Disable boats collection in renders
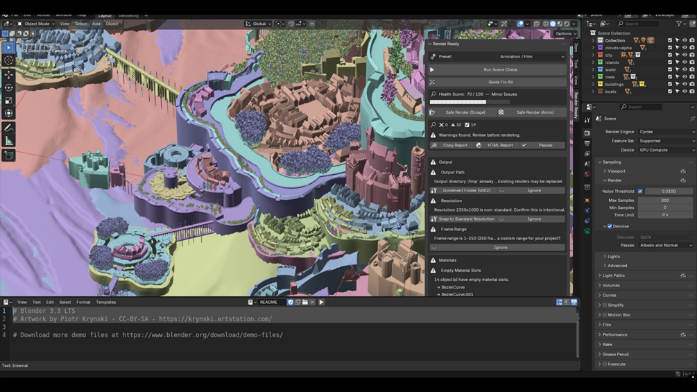 (692, 92)
